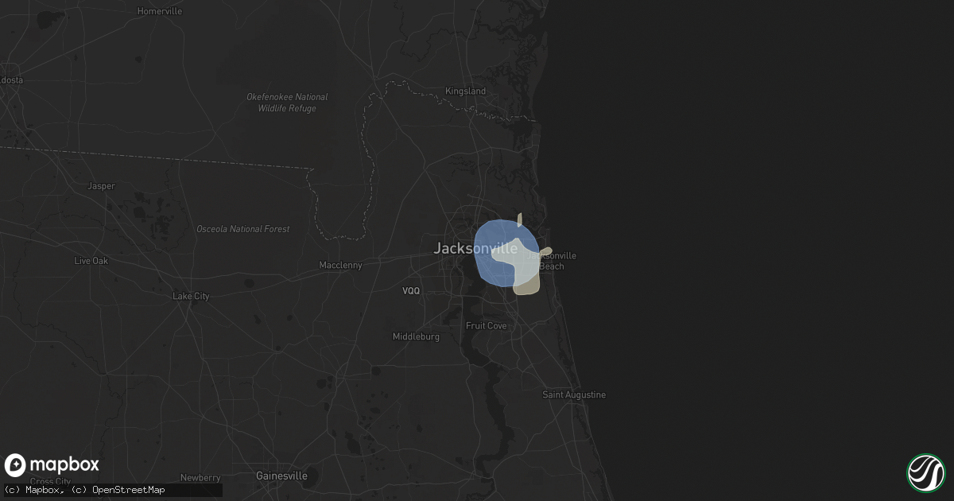Click the Cross City label

point(50,481)
